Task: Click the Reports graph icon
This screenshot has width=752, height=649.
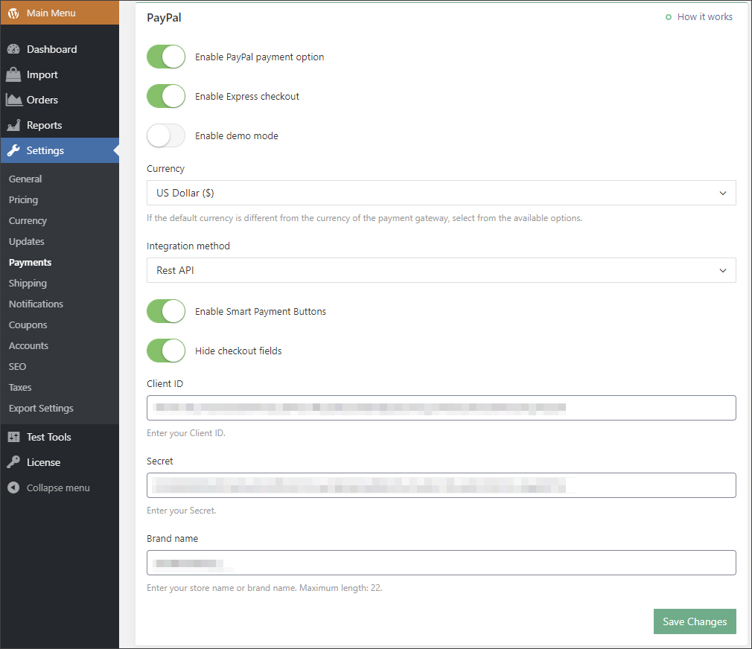Action: pyautogui.click(x=13, y=125)
